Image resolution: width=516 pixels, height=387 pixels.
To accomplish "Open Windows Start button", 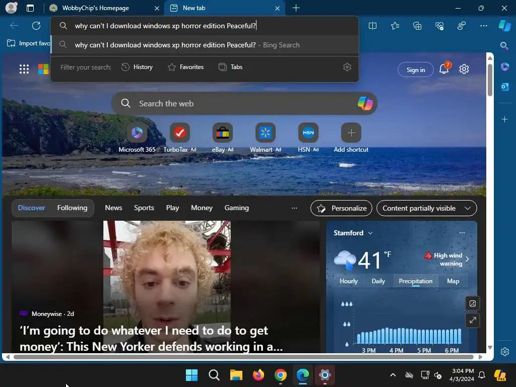I will (x=192, y=375).
